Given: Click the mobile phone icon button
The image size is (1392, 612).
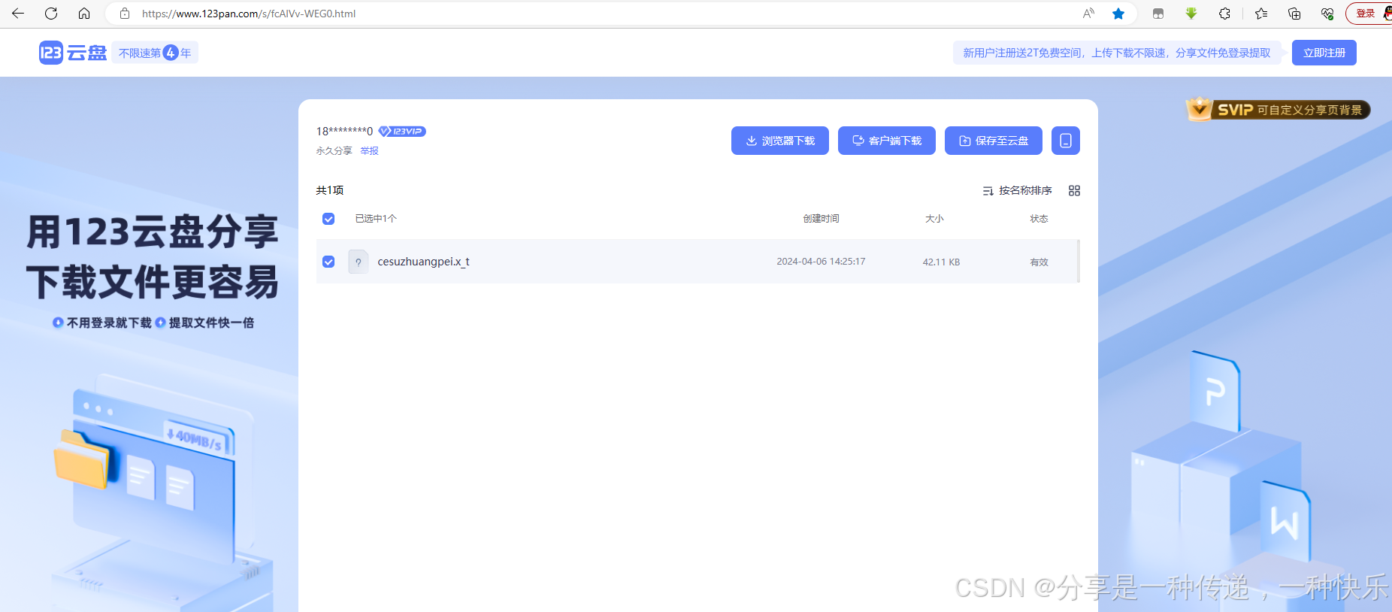Looking at the screenshot, I should tap(1066, 141).
